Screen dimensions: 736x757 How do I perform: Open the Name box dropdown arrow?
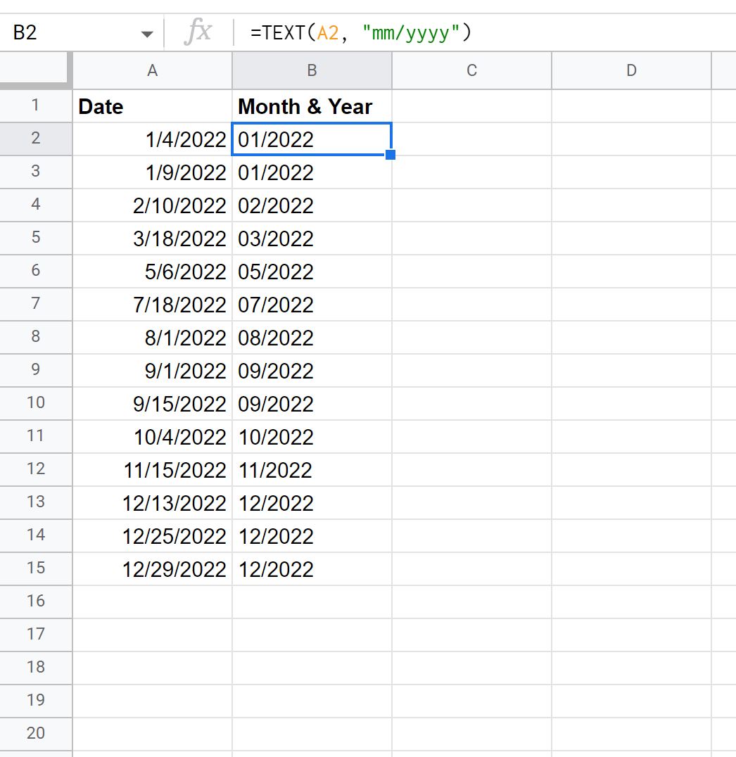point(147,34)
